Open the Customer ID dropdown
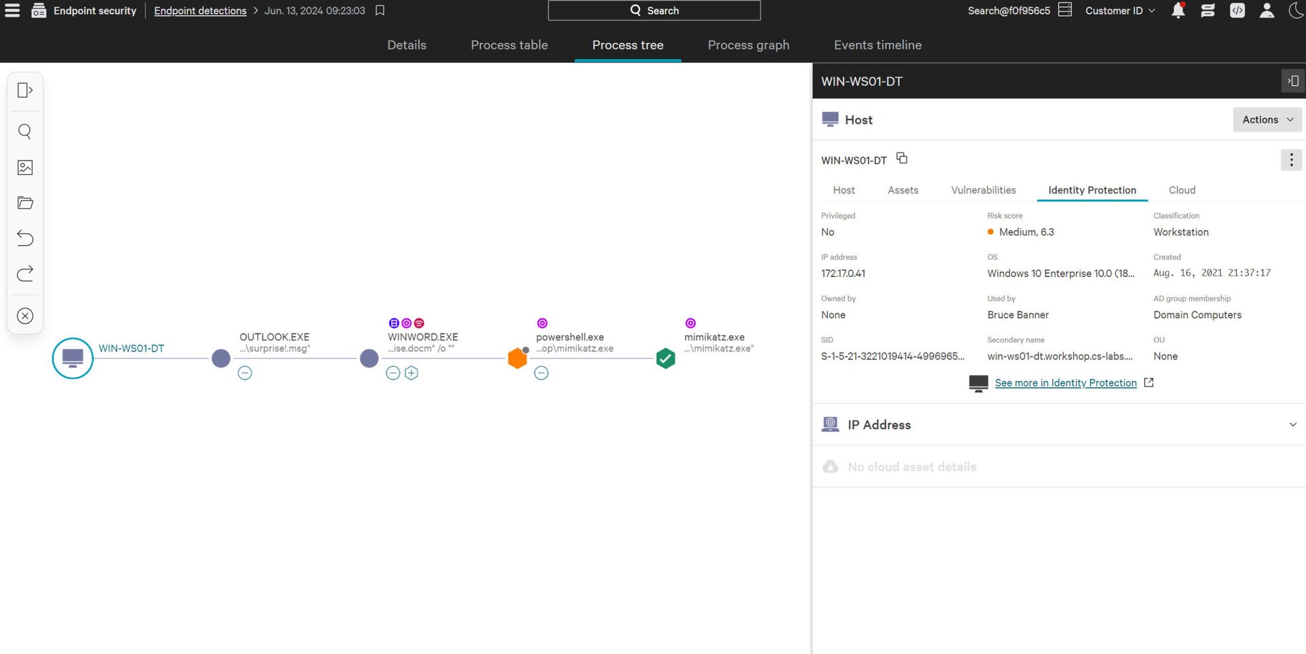Image resolution: width=1306 pixels, height=654 pixels. click(1120, 11)
